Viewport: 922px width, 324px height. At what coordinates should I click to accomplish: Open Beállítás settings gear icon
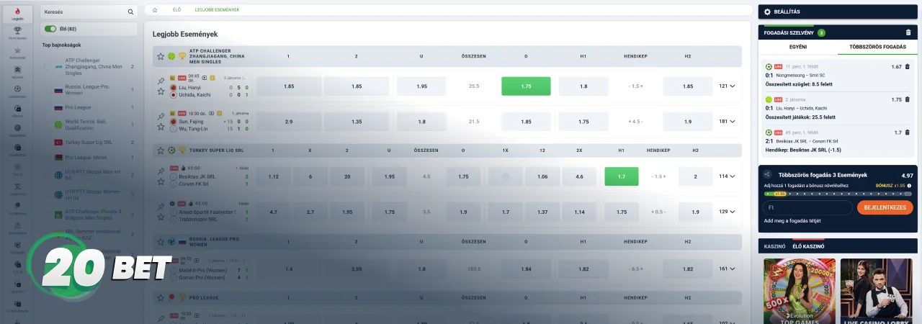point(768,12)
